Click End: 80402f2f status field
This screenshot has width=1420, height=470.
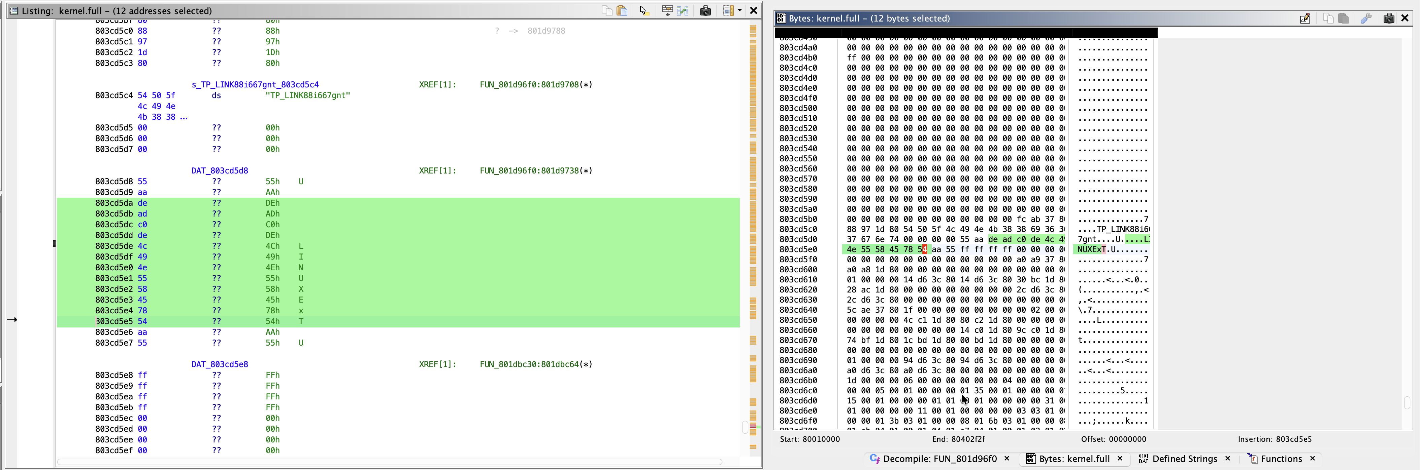point(959,439)
